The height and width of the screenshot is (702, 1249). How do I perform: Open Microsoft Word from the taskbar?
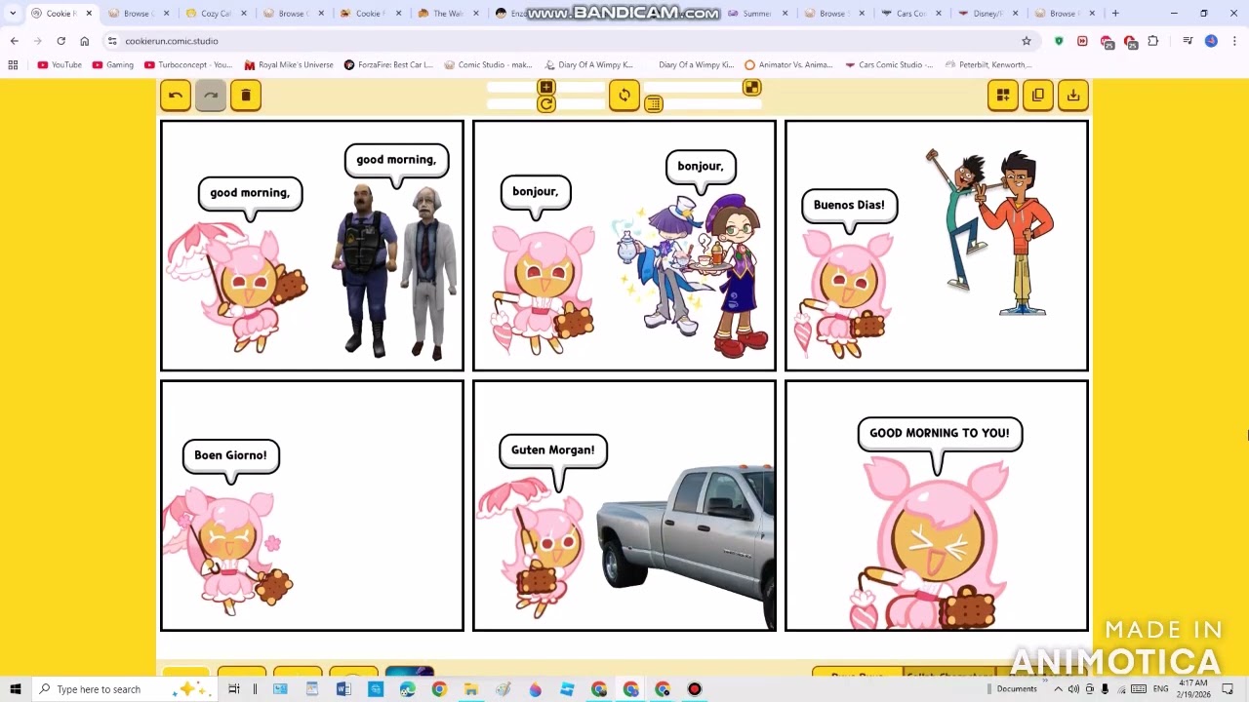coord(343,689)
